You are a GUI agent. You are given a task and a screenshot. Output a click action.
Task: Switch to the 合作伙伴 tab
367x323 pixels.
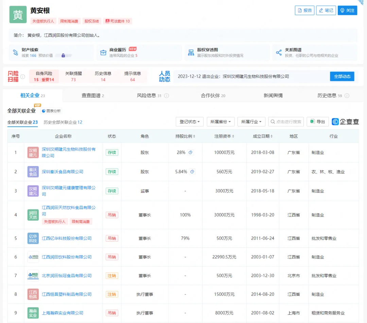pos(213,95)
